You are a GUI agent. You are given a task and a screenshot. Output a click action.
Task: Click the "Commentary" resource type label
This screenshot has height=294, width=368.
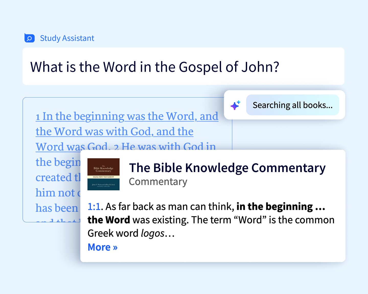(x=158, y=182)
